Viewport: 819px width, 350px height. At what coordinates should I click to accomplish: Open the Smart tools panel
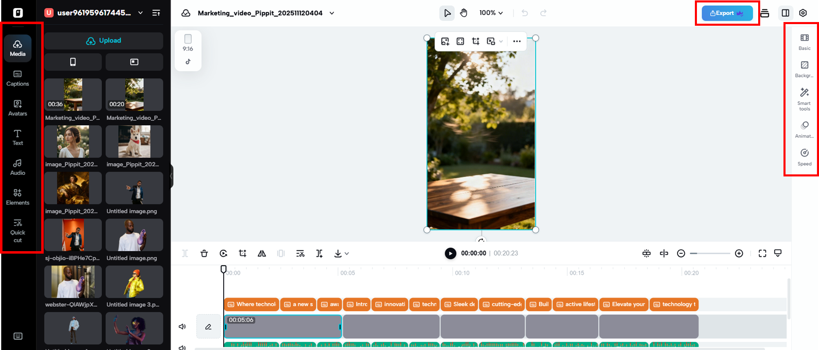pos(804,99)
